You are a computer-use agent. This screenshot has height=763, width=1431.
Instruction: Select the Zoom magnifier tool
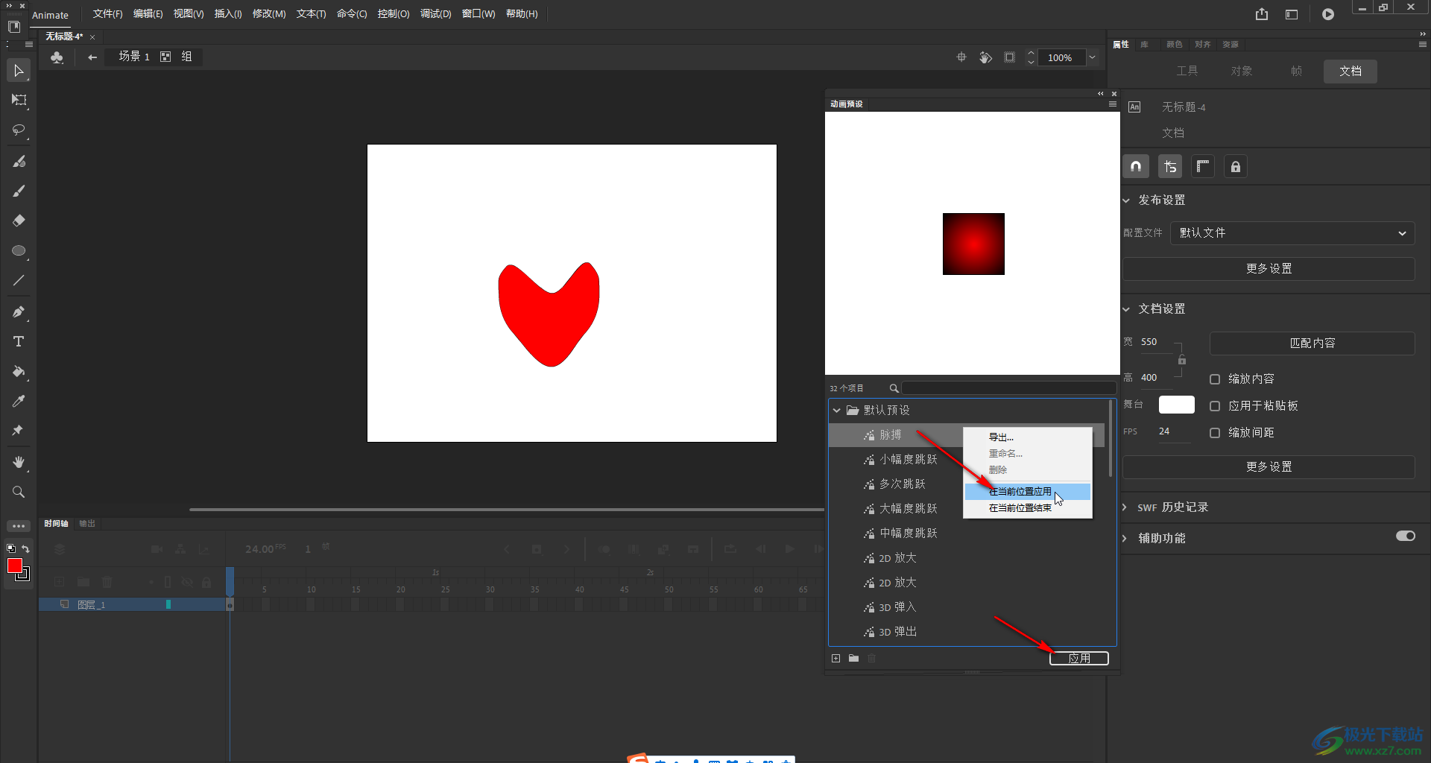19,492
